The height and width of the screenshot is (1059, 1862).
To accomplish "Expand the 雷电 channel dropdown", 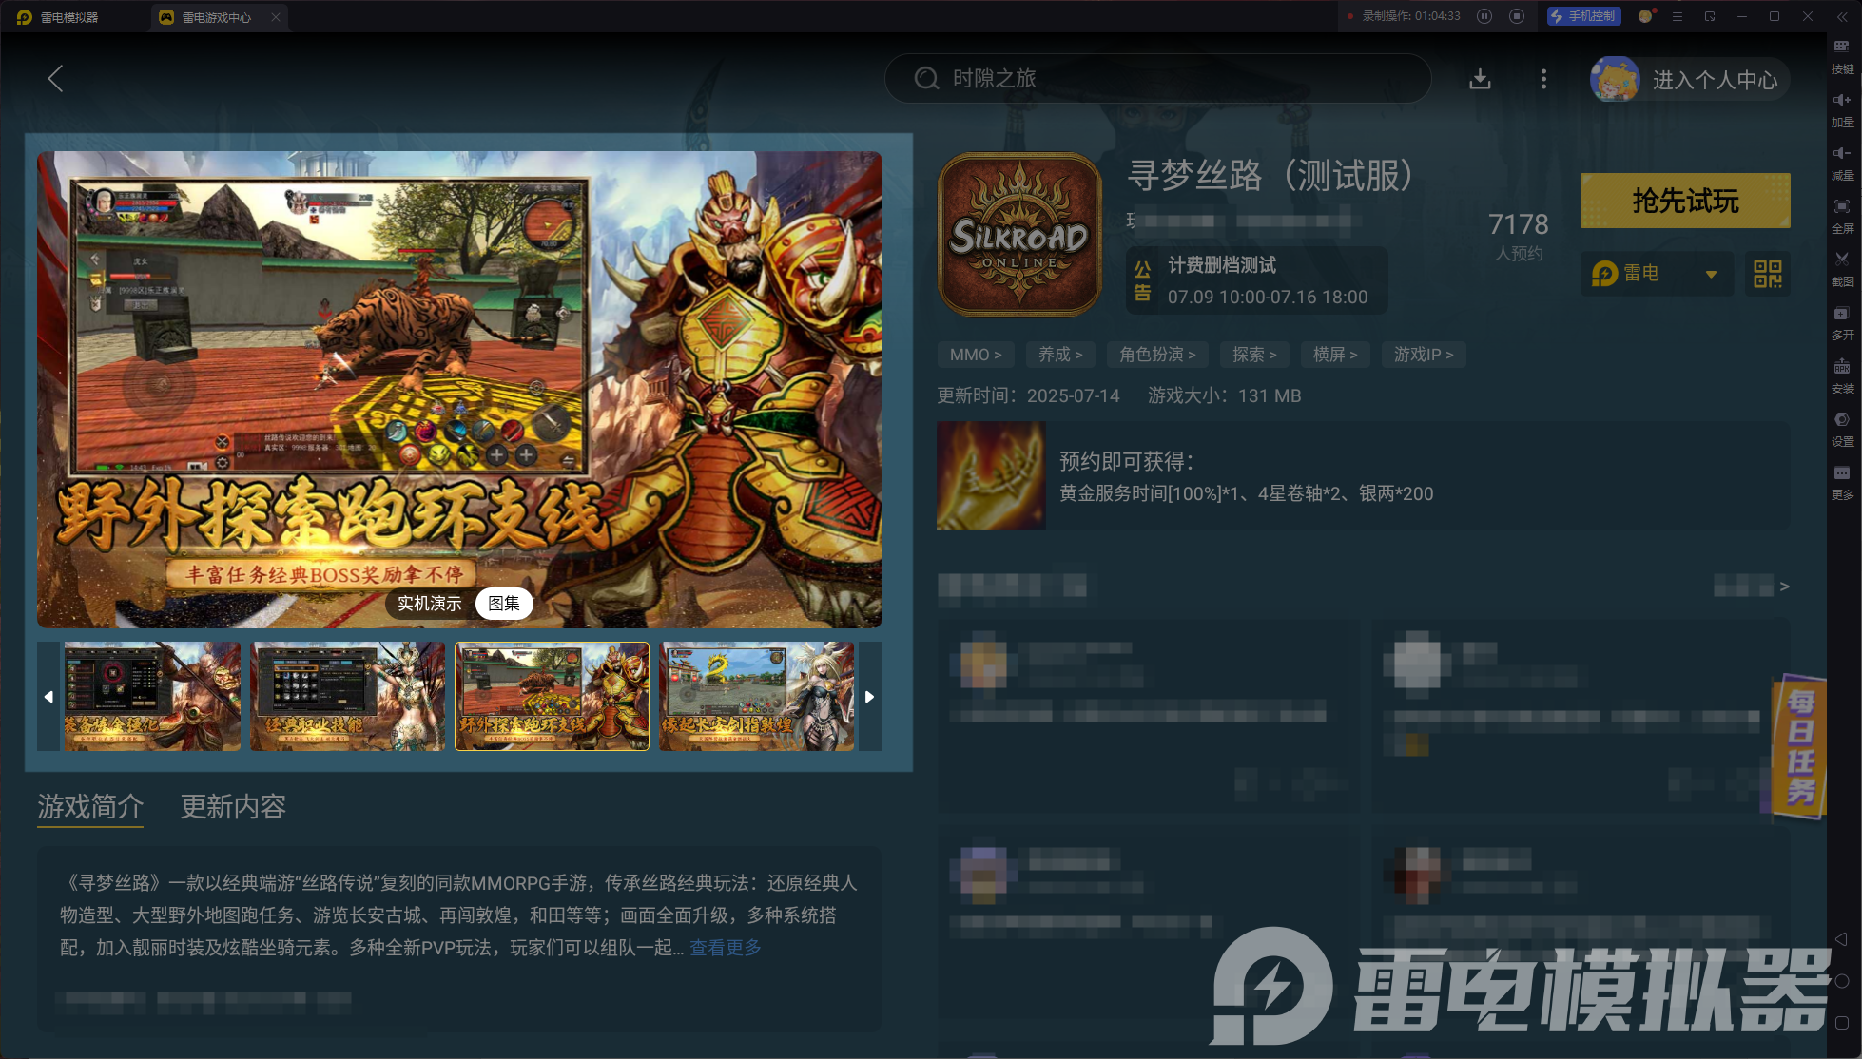I will [x=1711, y=274].
